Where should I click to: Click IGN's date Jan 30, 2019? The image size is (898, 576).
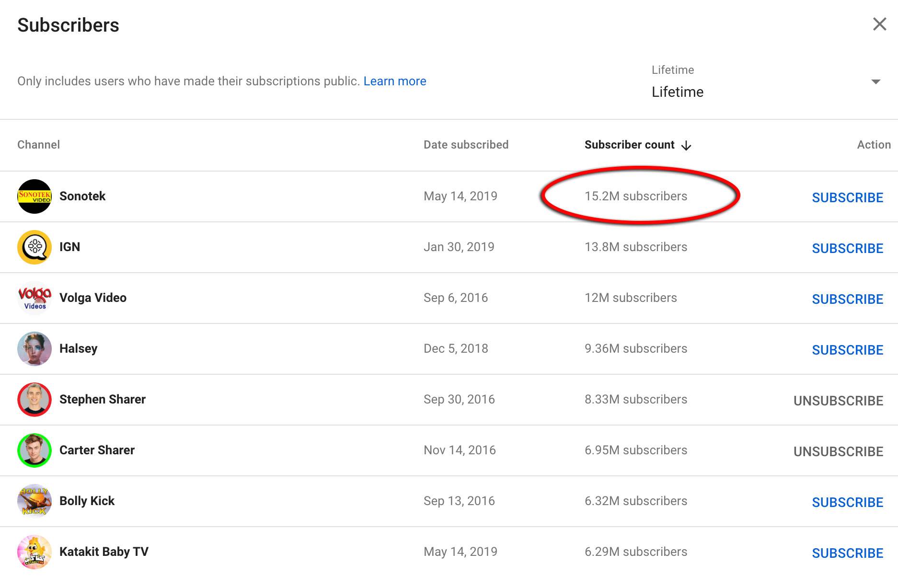pos(459,247)
